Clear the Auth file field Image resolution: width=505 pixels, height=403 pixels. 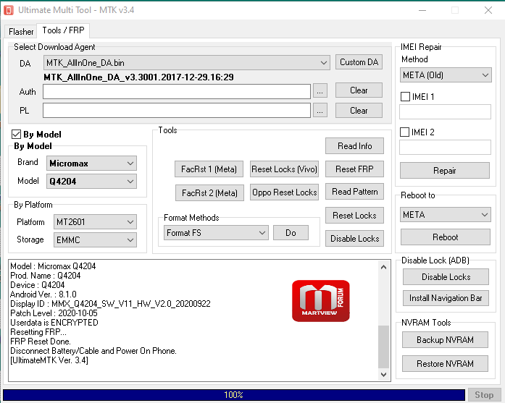point(359,90)
